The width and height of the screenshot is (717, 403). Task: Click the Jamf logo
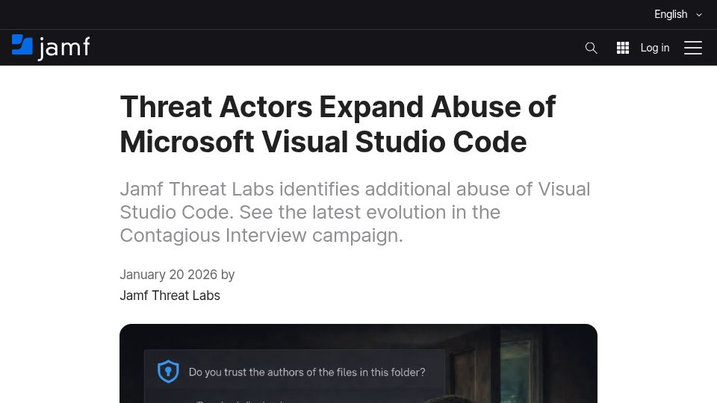[x=51, y=48]
